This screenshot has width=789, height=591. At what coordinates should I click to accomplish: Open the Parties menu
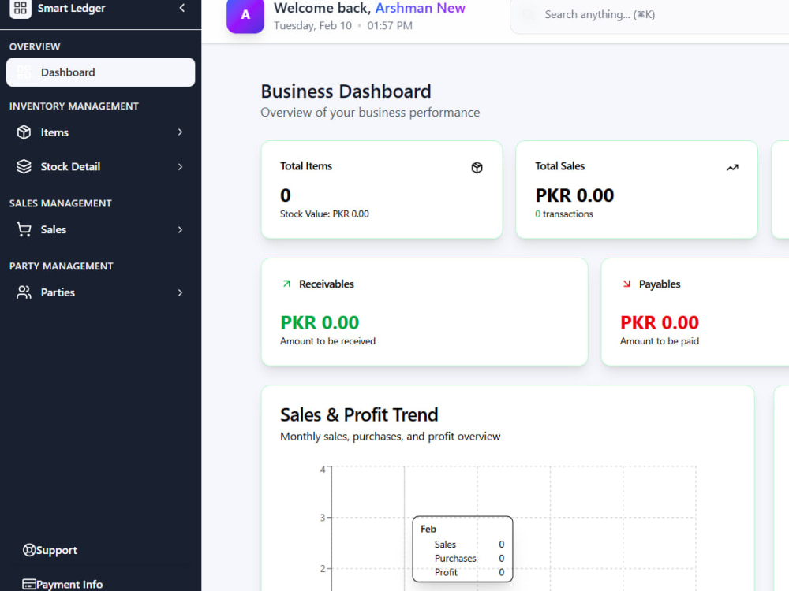click(x=101, y=292)
